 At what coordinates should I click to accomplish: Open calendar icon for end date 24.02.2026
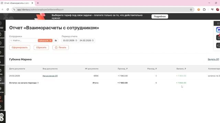pyautogui.click(x=93, y=40)
